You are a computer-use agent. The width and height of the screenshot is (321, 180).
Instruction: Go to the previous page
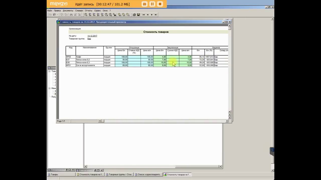(147, 15)
